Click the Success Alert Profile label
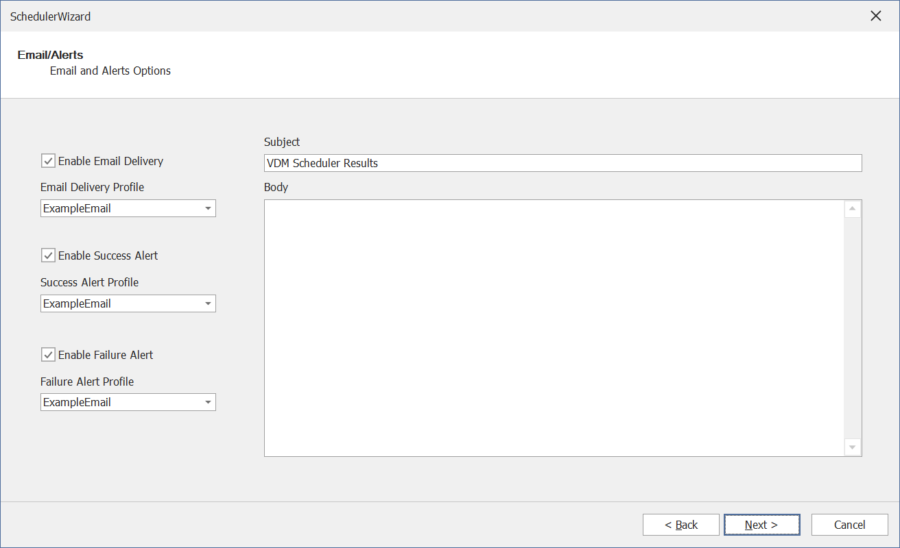Screen dimensions: 900x548 (90, 282)
